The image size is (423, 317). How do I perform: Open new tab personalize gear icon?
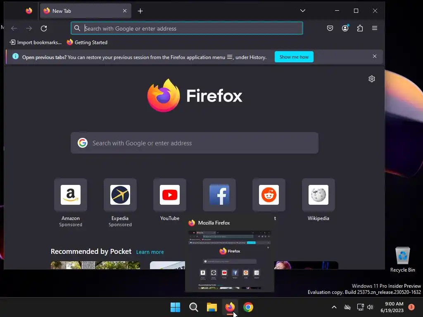pyautogui.click(x=372, y=79)
